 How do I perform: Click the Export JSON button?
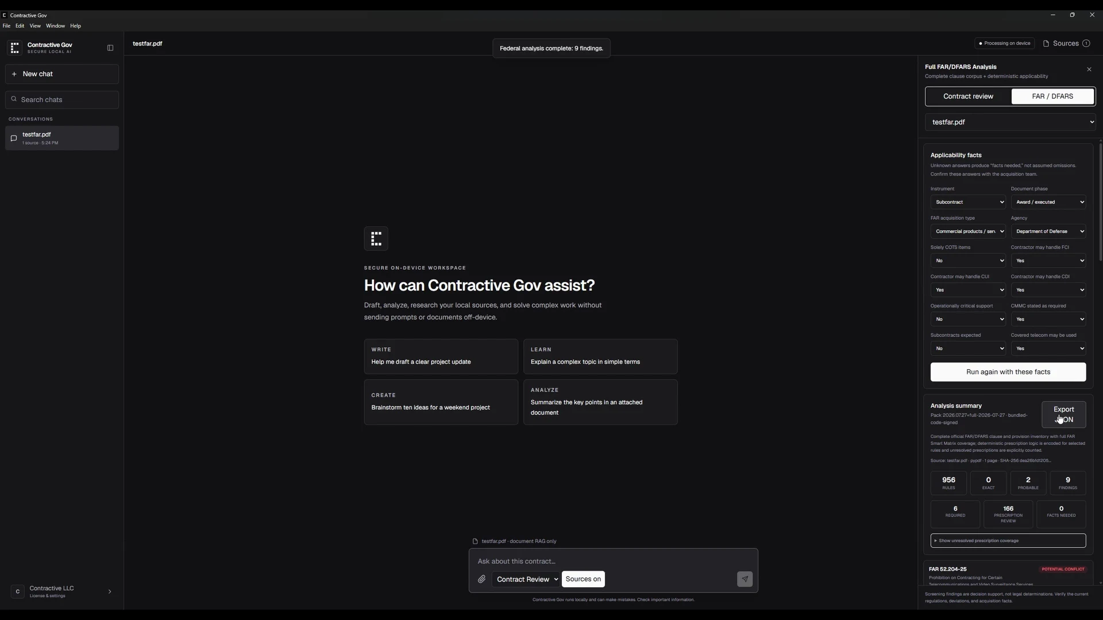click(1064, 414)
